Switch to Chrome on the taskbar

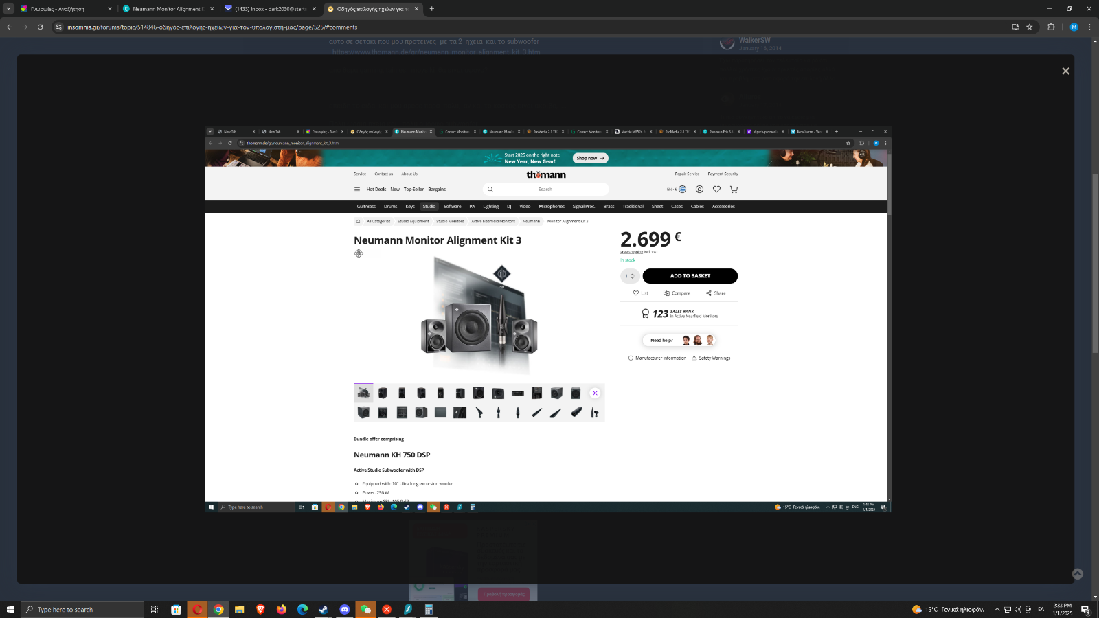pos(218,609)
